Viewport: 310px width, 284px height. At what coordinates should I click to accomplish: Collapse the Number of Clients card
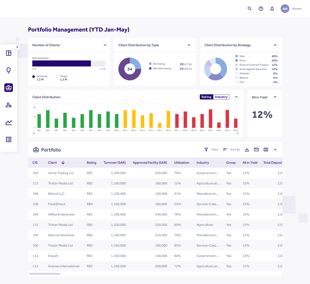coord(105,45)
